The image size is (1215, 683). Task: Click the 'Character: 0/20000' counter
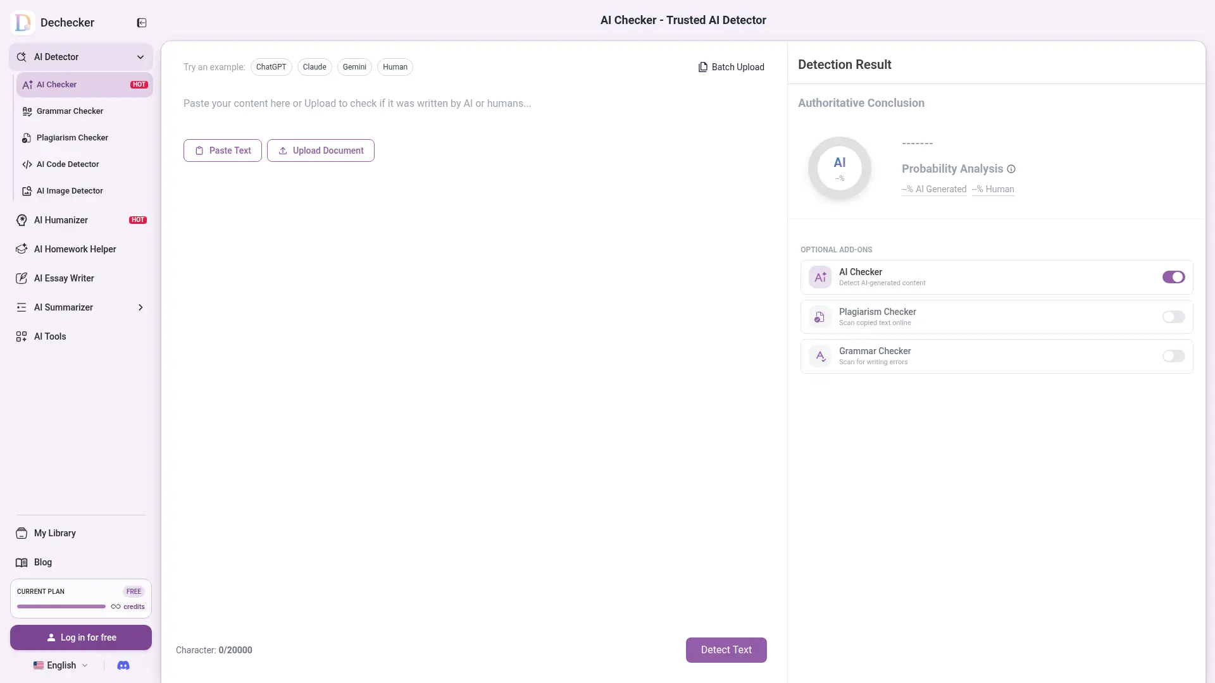pos(214,650)
